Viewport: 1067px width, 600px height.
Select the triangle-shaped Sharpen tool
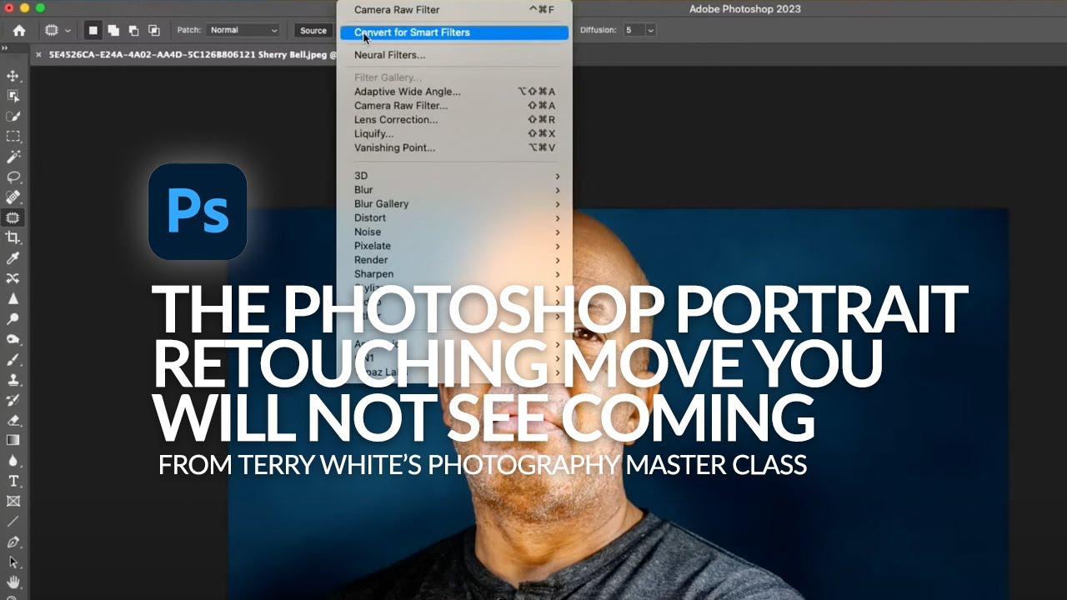tap(13, 298)
